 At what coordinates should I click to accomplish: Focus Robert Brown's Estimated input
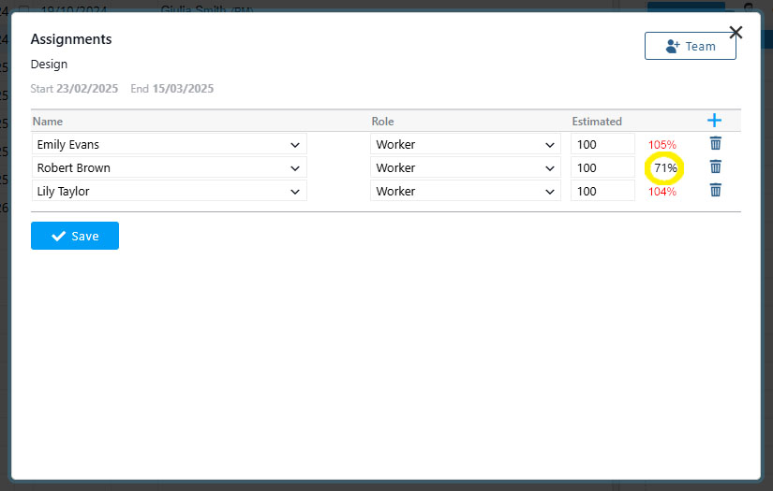point(602,168)
